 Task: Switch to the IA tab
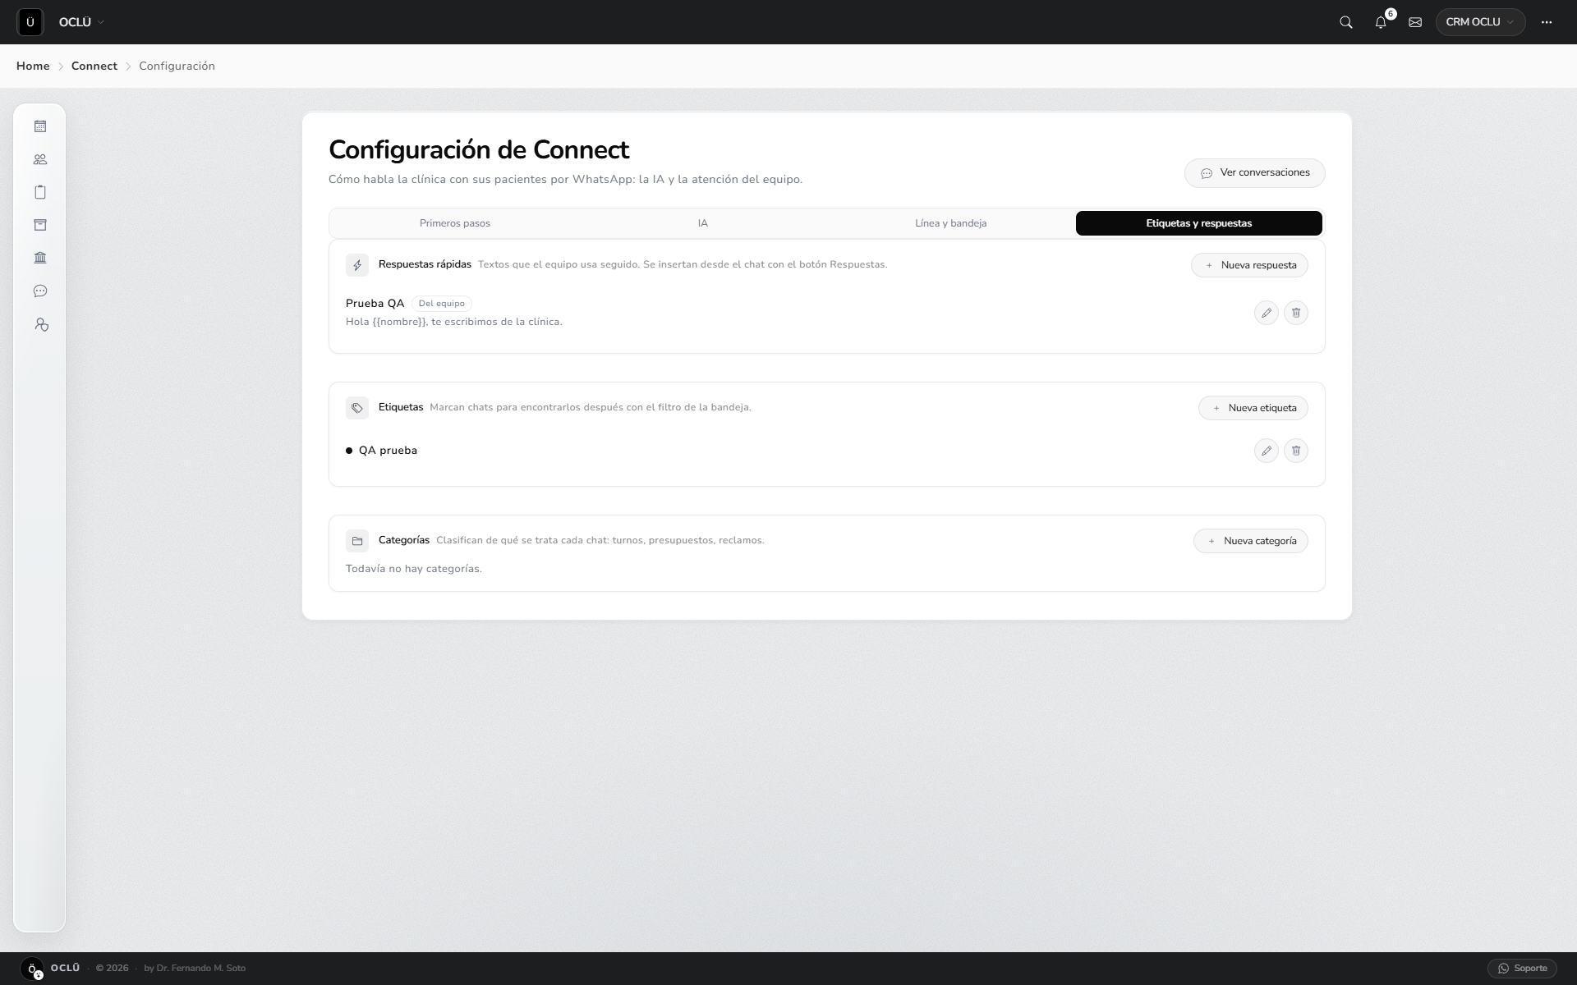pos(703,223)
